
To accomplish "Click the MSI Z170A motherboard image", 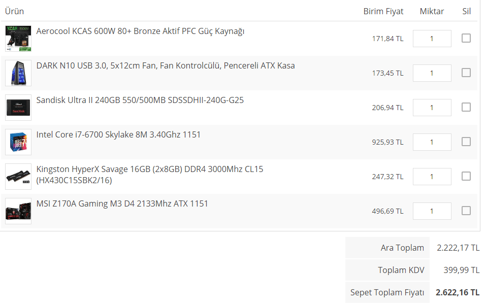I will [18, 211].
